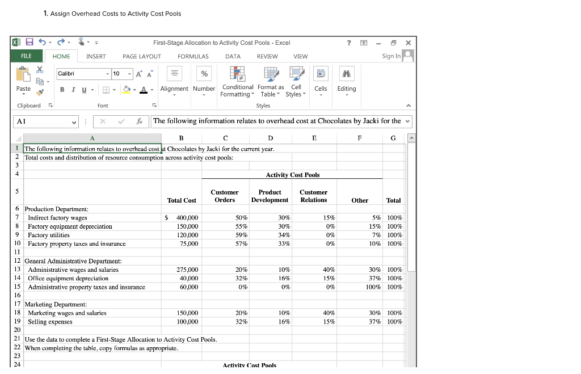Screen dimensions: 581x374
Task: Select 'Selling expenses' cell
Action: [x=92, y=322]
